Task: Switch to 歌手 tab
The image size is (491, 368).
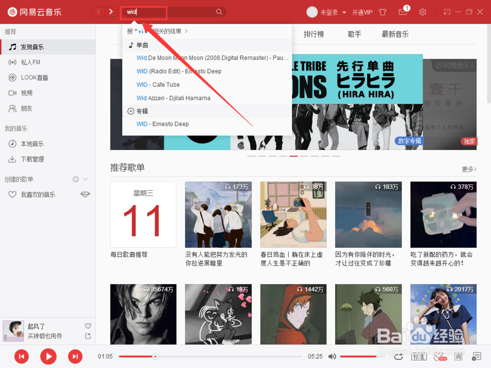Action: point(355,34)
